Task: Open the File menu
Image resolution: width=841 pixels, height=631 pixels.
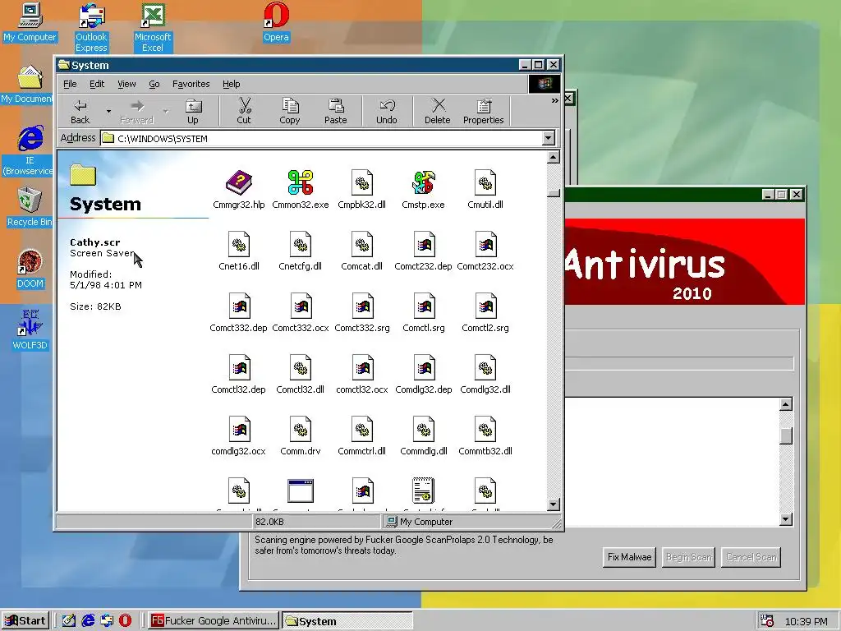Action: pyautogui.click(x=70, y=84)
